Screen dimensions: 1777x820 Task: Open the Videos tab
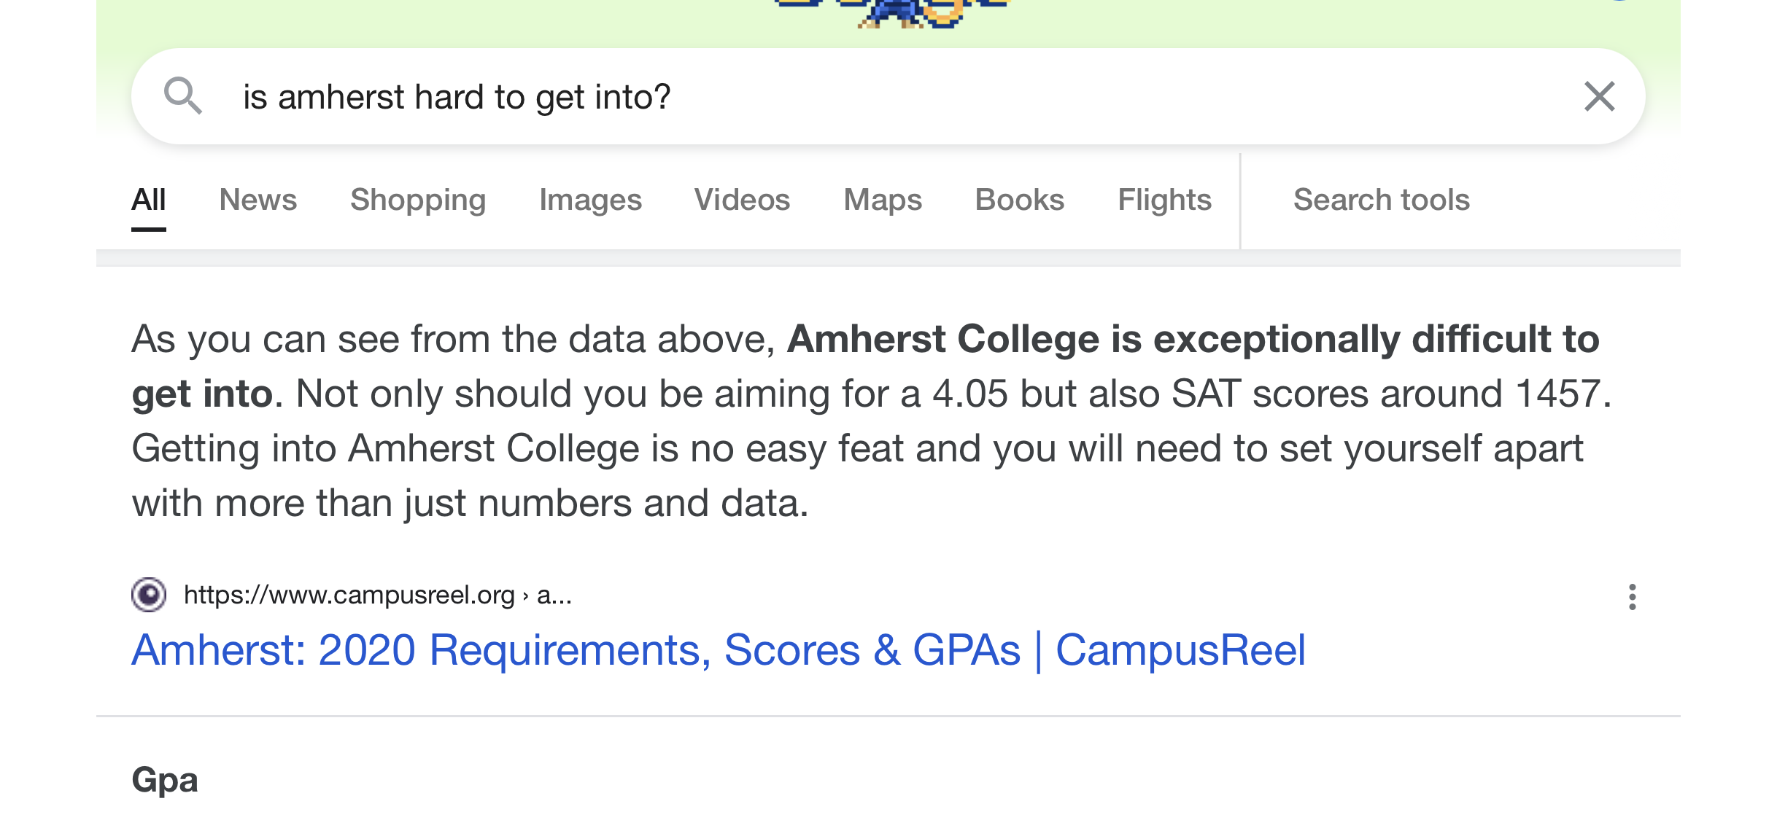(x=742, y=200)
